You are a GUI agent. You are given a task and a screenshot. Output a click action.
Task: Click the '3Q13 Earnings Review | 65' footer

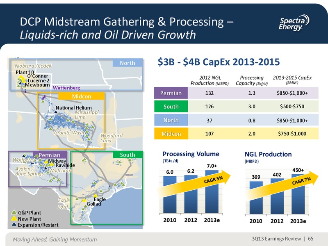tap(282, 239)
